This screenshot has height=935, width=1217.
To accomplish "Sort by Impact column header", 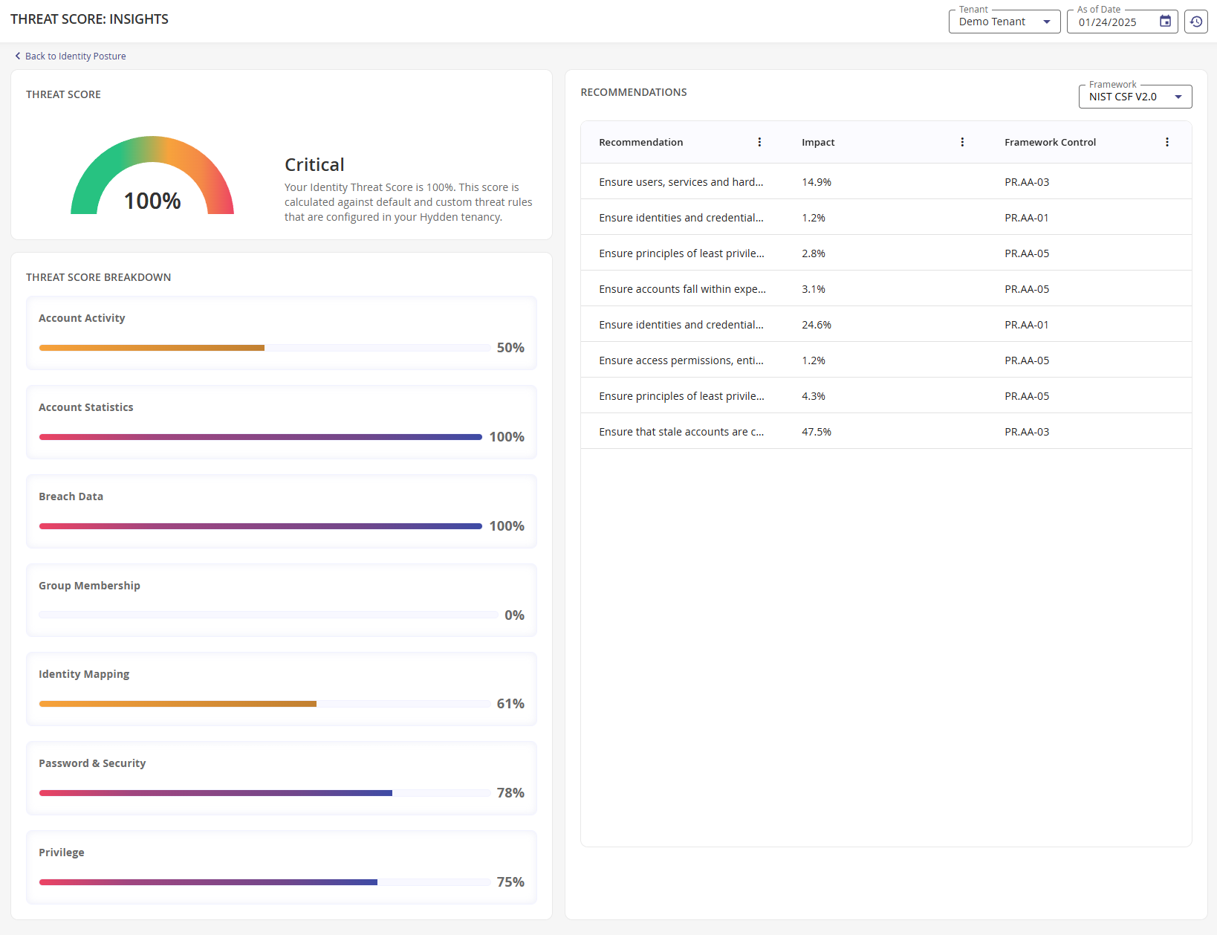I will tap(818, 142).
